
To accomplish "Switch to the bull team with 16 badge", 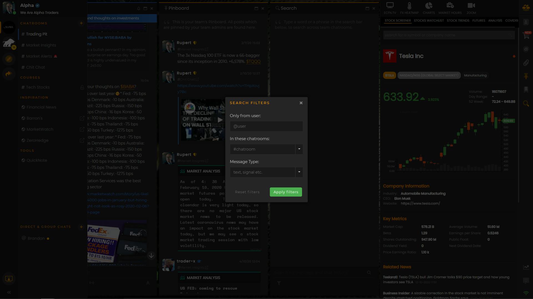I will 9,43.
